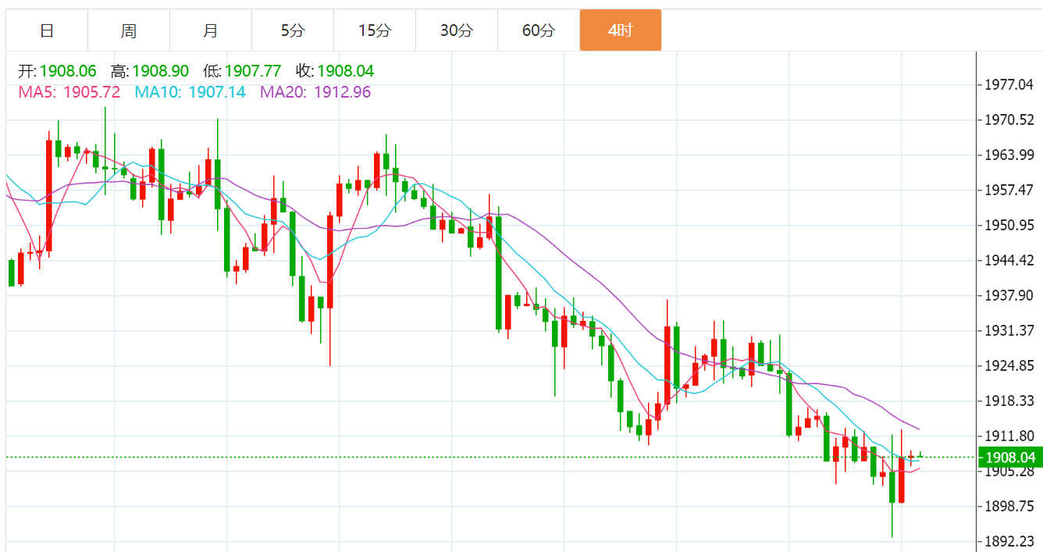Click the 1944.42 price axis label

1010,260
